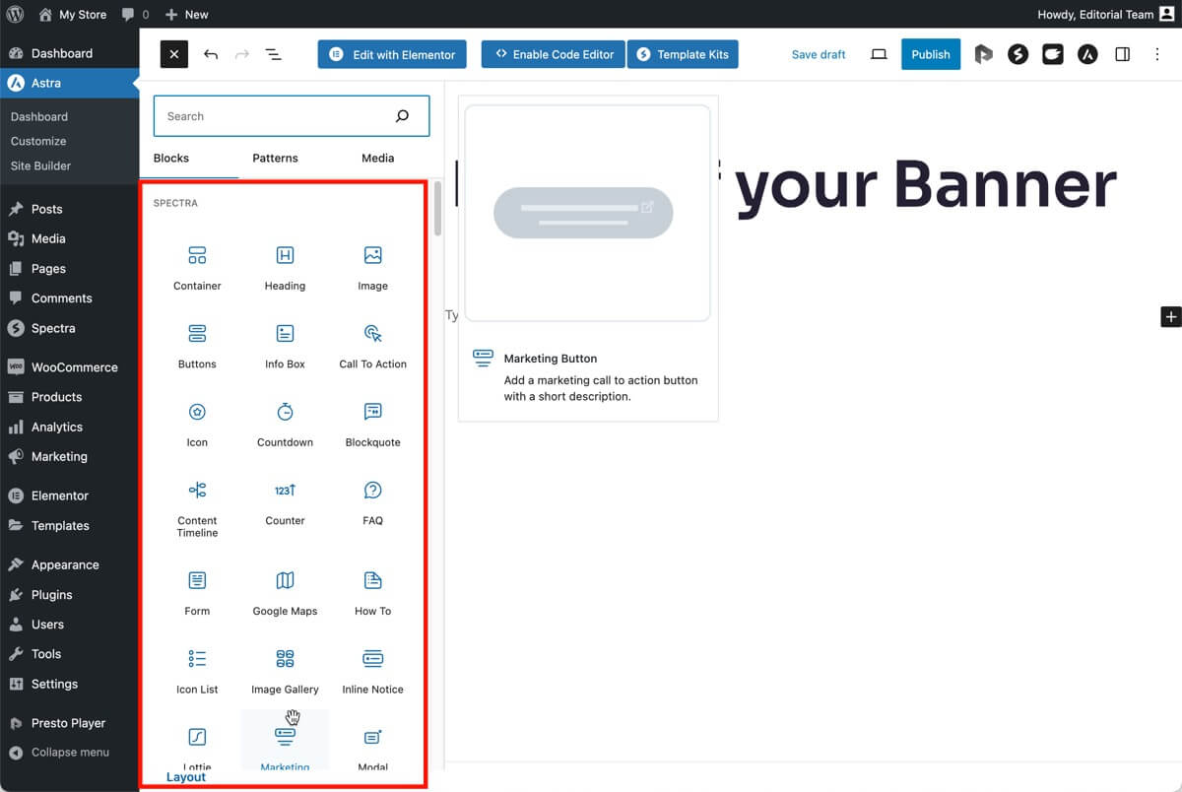Redo the last change
The width and height of the screenshot is (1182, 792).
tap(242, 54)
